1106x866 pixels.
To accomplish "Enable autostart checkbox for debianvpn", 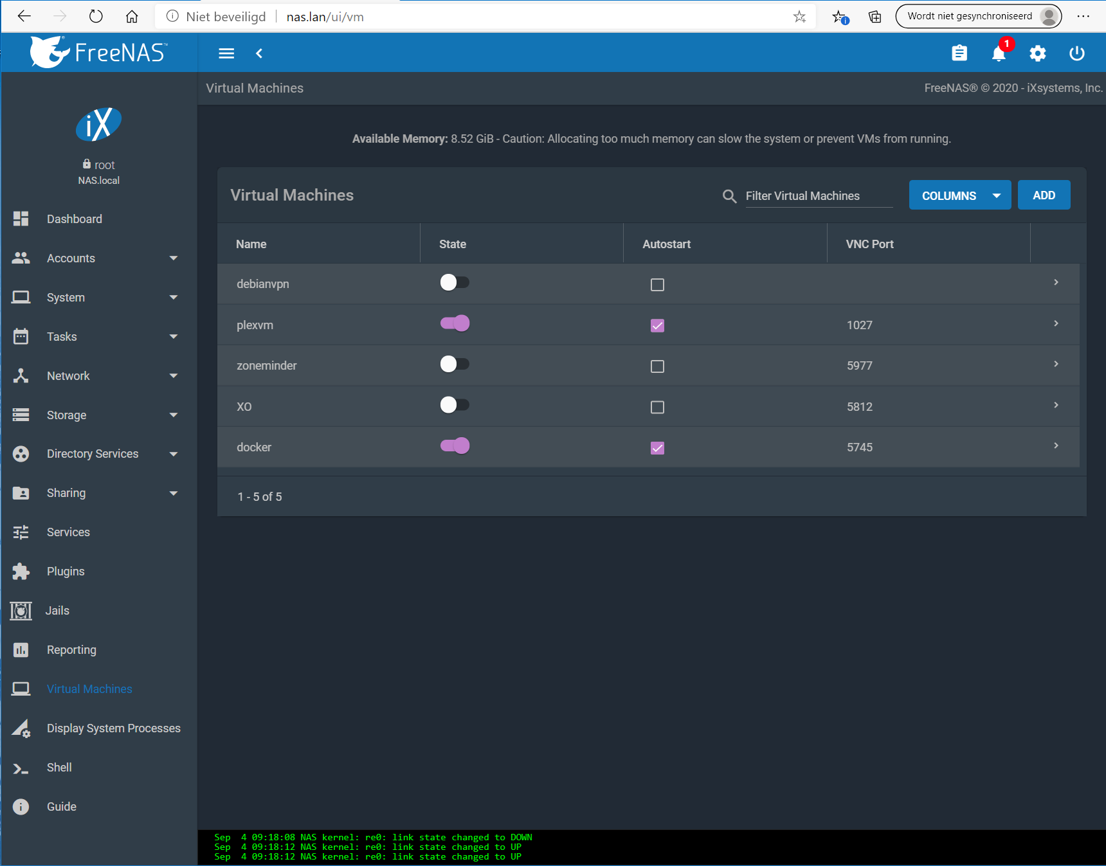I will 657,285.
